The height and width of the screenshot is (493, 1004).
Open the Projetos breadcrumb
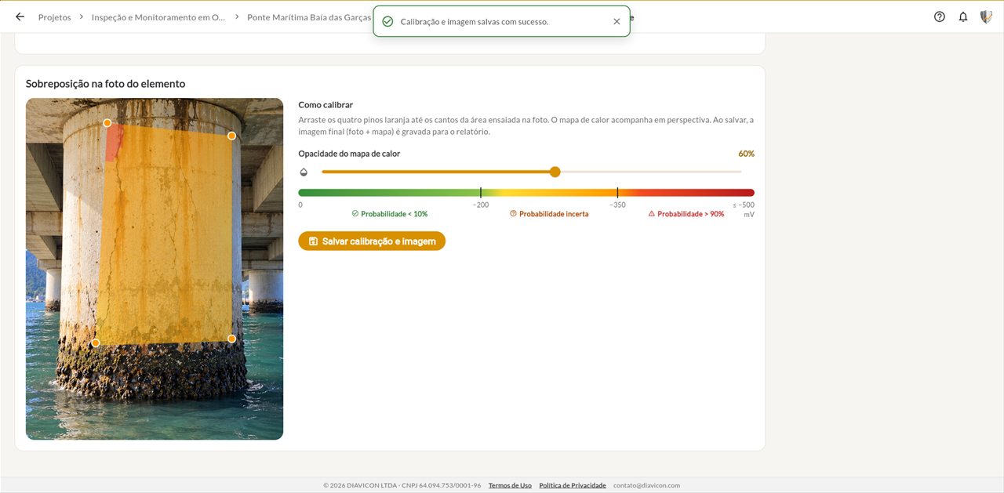pyautogui.click(x=54, y=17)
